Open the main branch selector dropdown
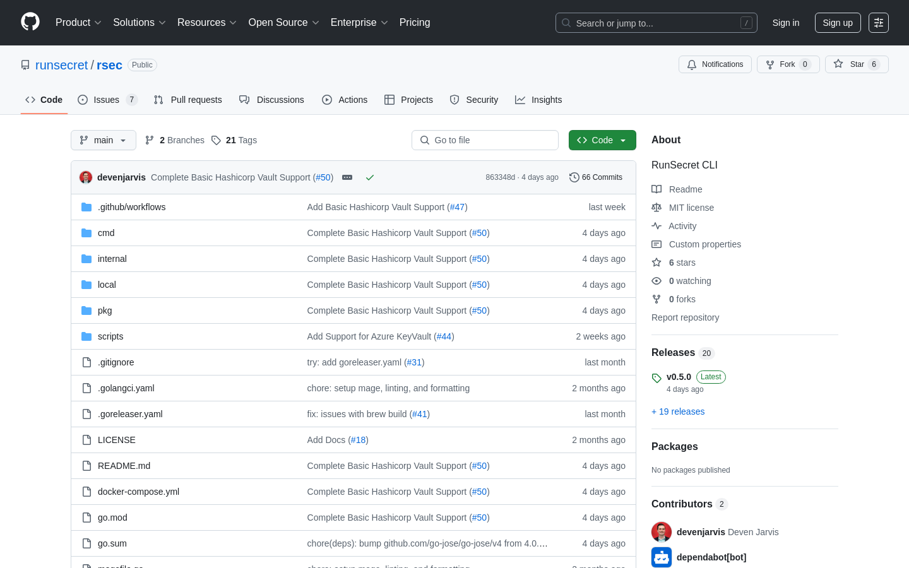 pyautogui.click(x=104, y=140)
